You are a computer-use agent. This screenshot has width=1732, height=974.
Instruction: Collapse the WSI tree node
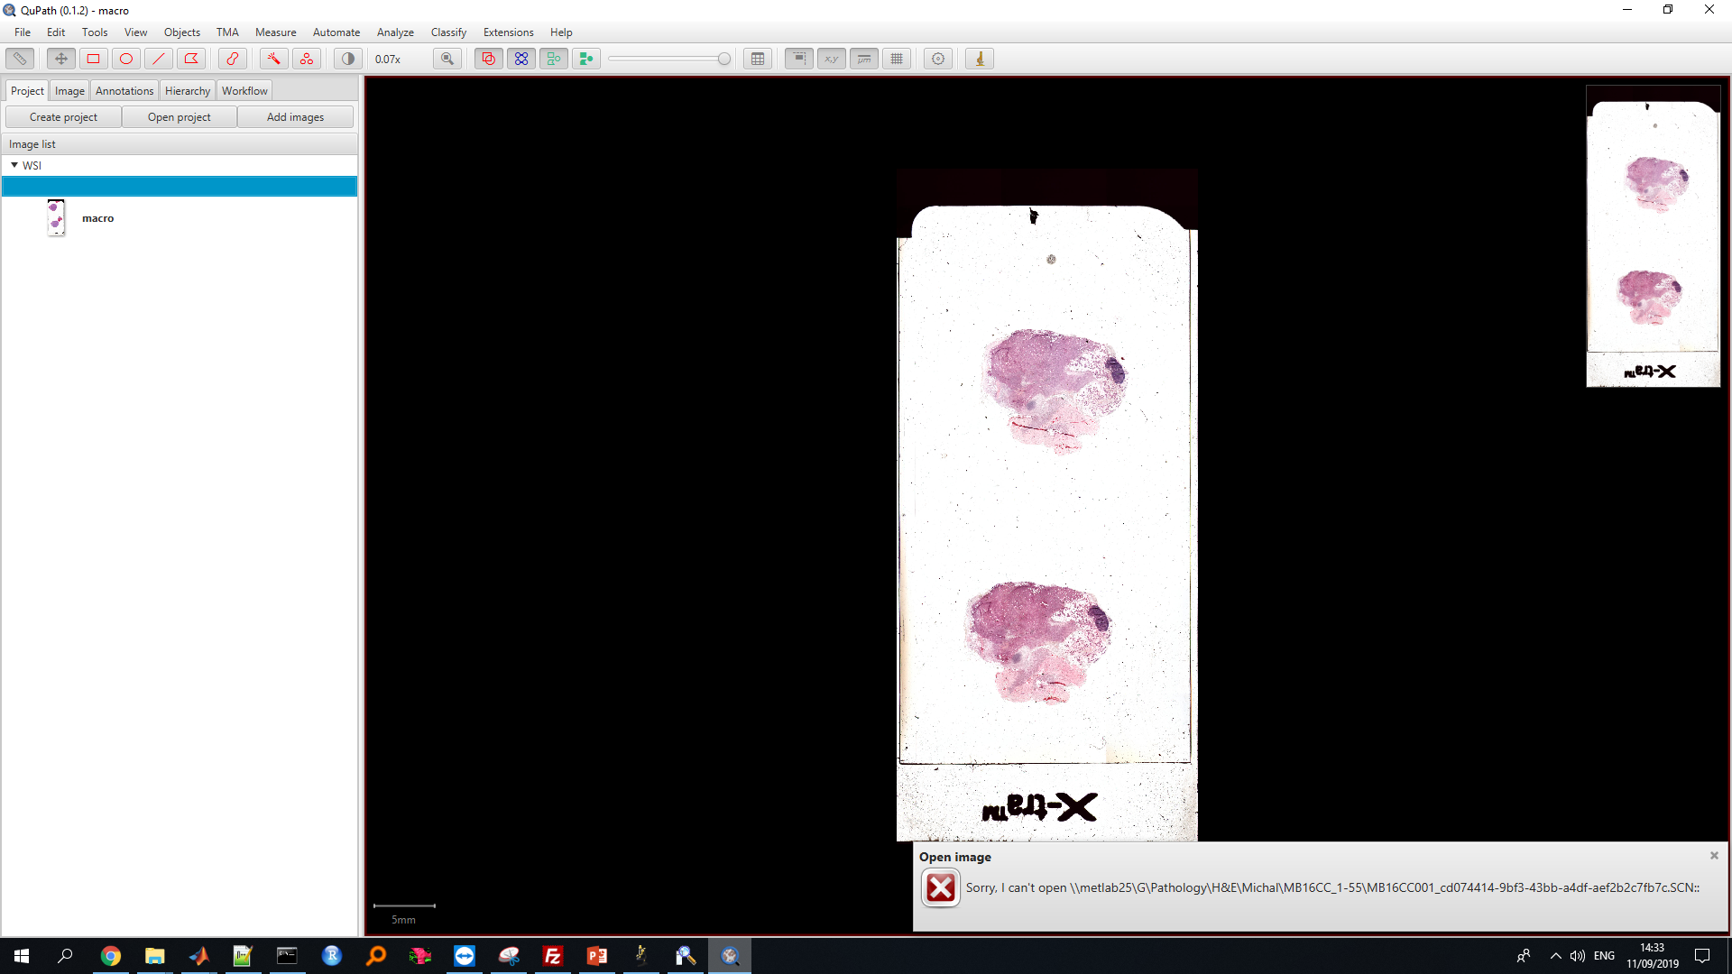tap(14, 165)
